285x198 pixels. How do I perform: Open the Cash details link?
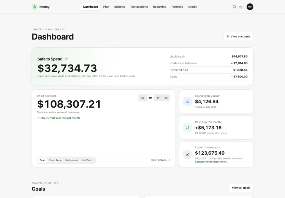(x=160, y=160)
